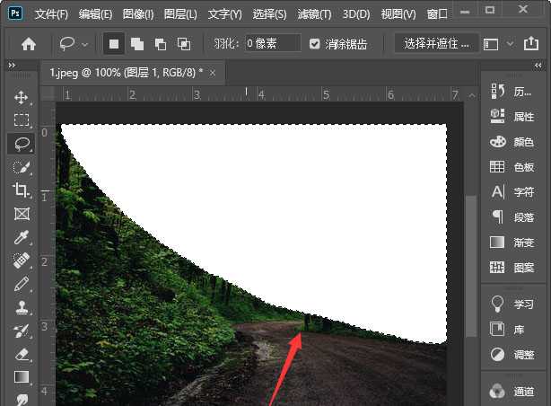
Task: Enable 'Add to selection' mode button
Action: (x=137, y=43)
